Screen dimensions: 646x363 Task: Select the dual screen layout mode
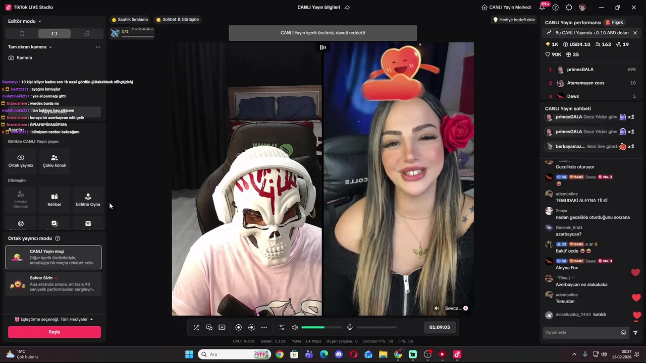click(x=87, y=34)
